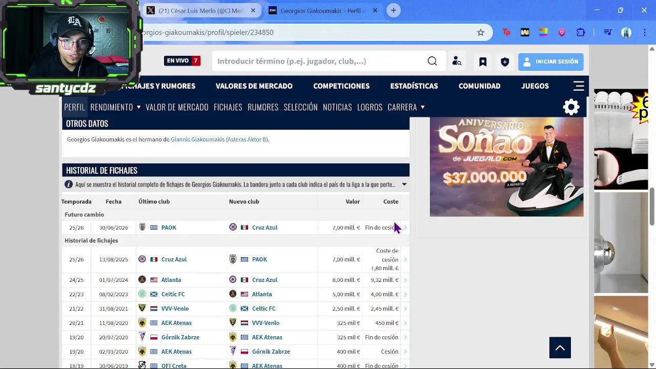The image size is (656, 369).
Task: Open VVV-Venlo link in 21/22 row
Action: tap(175, 309)
